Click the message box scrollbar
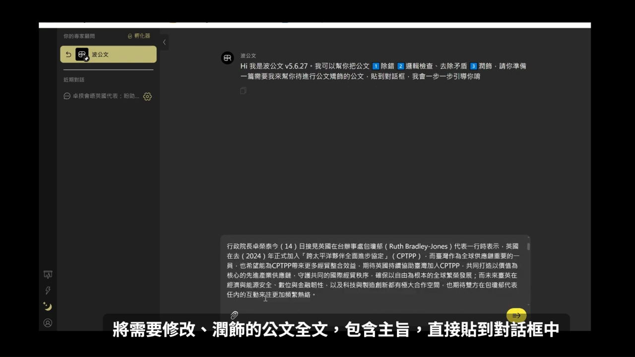635x357 pixels. click(528, 246)
